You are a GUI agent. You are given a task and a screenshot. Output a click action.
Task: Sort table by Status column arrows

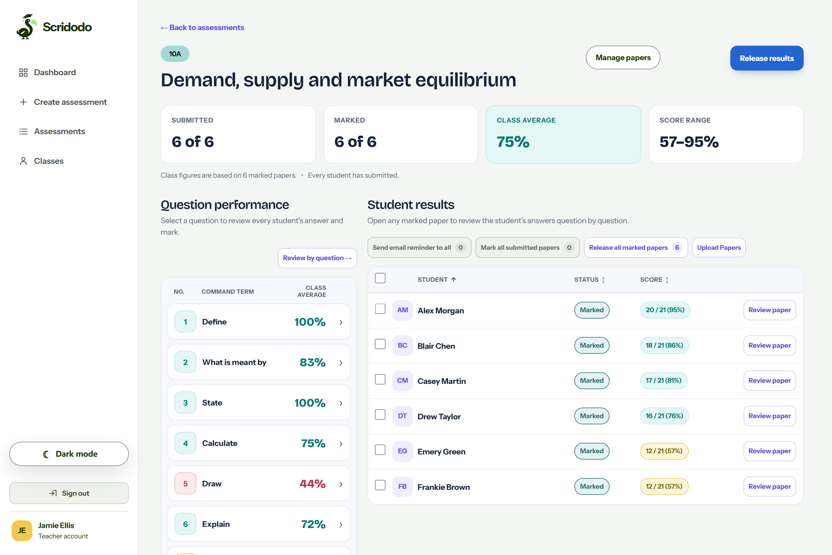click(x=604, y=280)
